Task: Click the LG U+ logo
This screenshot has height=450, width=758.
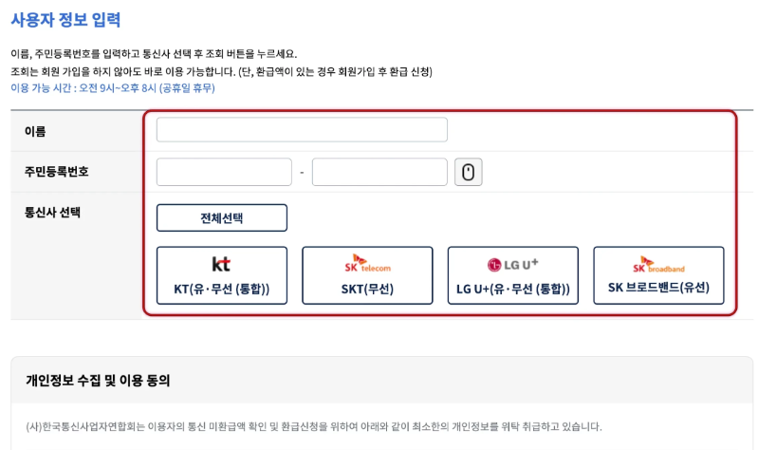Action: tap(512, 264)
